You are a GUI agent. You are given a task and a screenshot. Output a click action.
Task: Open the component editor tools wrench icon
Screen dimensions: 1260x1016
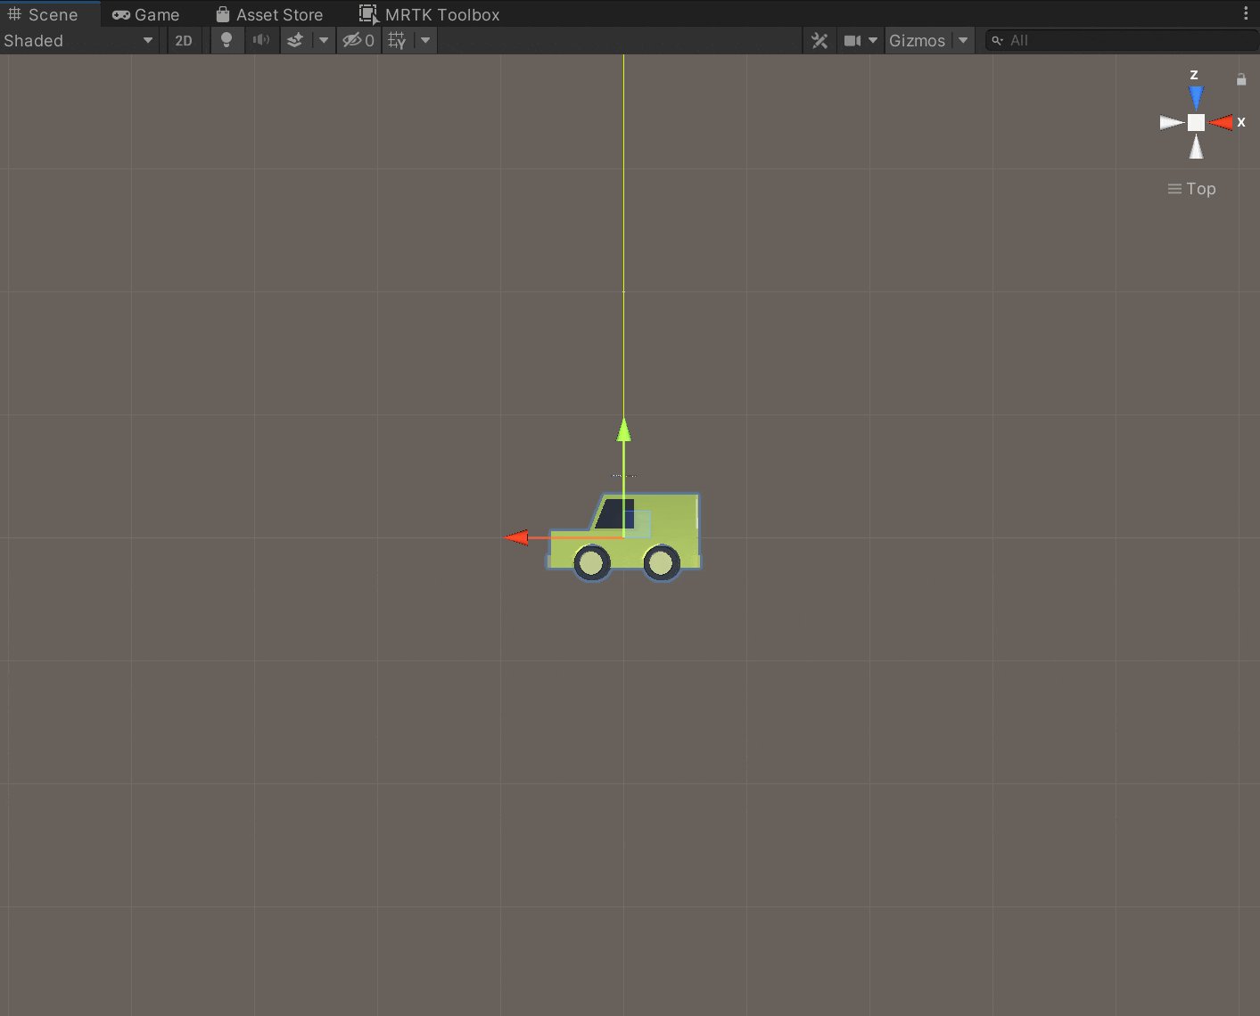click(x=819, y=40)
